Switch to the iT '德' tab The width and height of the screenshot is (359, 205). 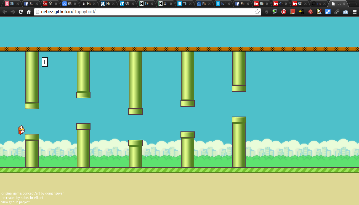127,4
